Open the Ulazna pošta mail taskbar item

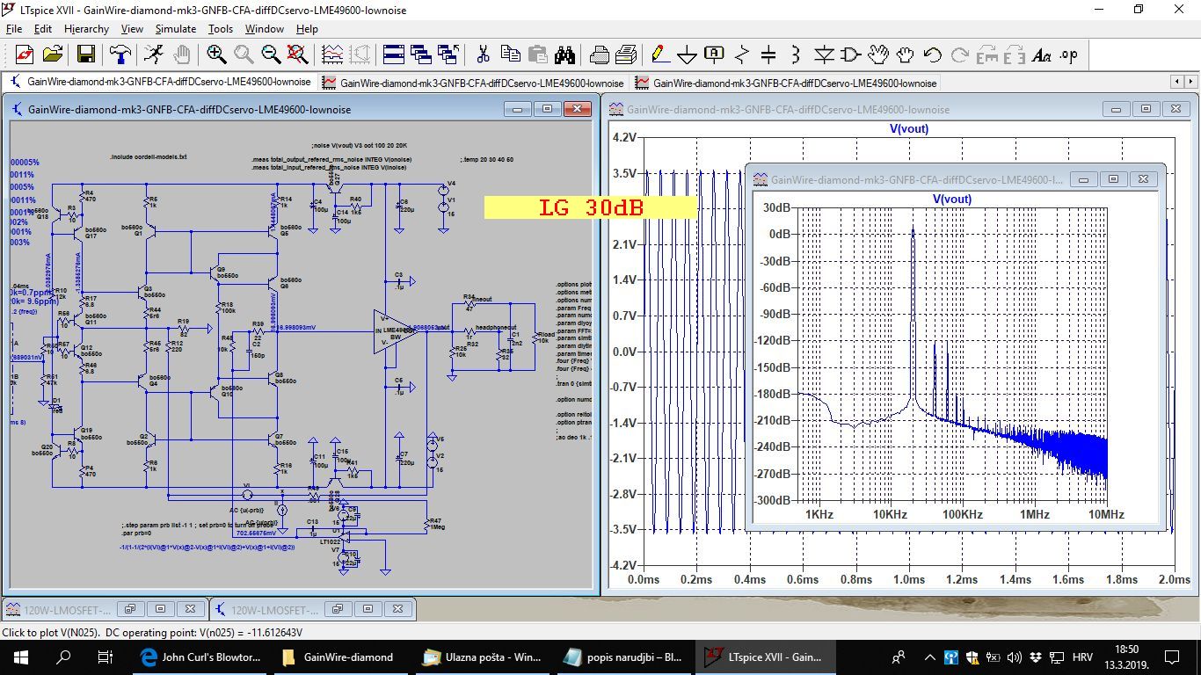click(x=482, y=657)
